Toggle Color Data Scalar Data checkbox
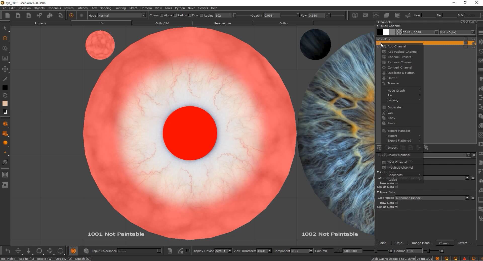Screen dimensions: 483x261 (x=396, y=187)
